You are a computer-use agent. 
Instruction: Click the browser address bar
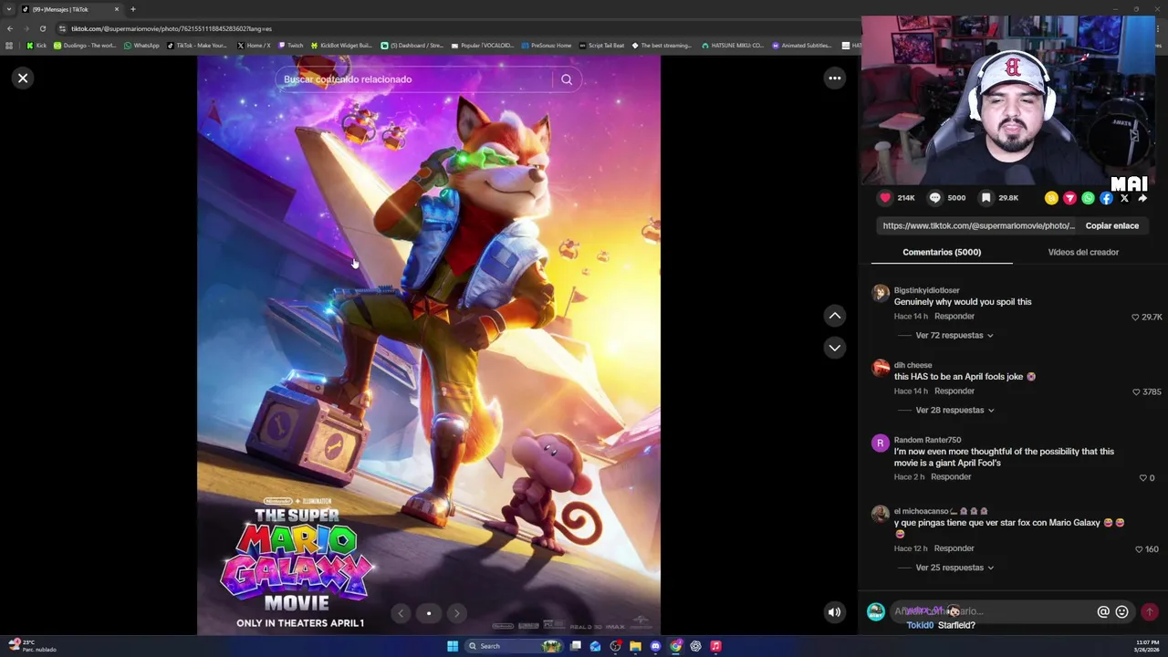click(456, 28)
